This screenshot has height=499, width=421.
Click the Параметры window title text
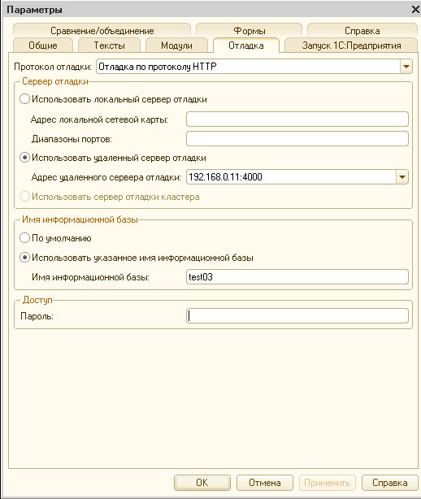click(x=34, y=10)
